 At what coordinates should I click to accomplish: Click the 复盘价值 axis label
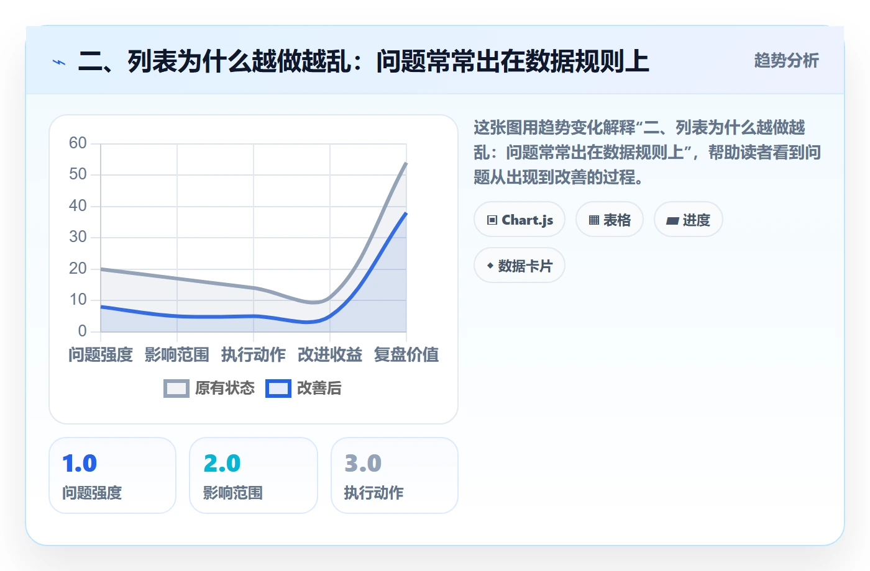406,355
